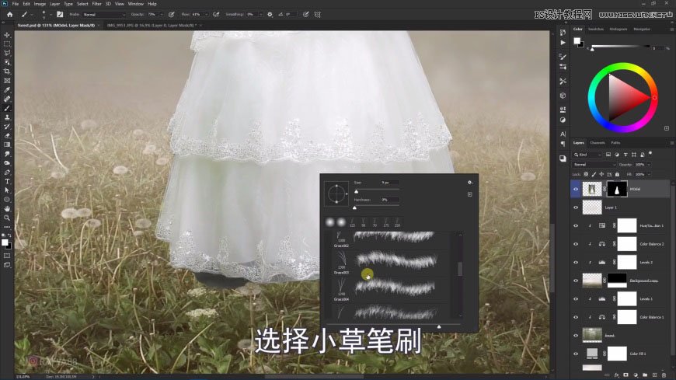Toggle visibility of Levels 1 layer
This screenshot has width=676, height=380.
point(576,298)
